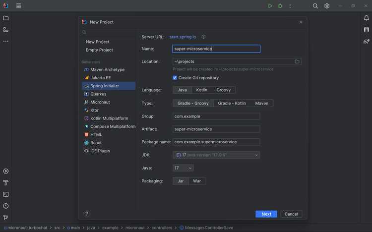
Task: Focus the Group input field
Action: [x=216, y=116]
